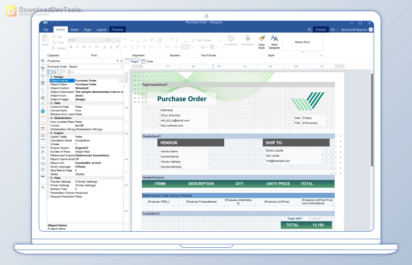The height and width of the screenshot is (265, 412).
Task: Click the Purchase Order title on the report
Action: [182, 99]
